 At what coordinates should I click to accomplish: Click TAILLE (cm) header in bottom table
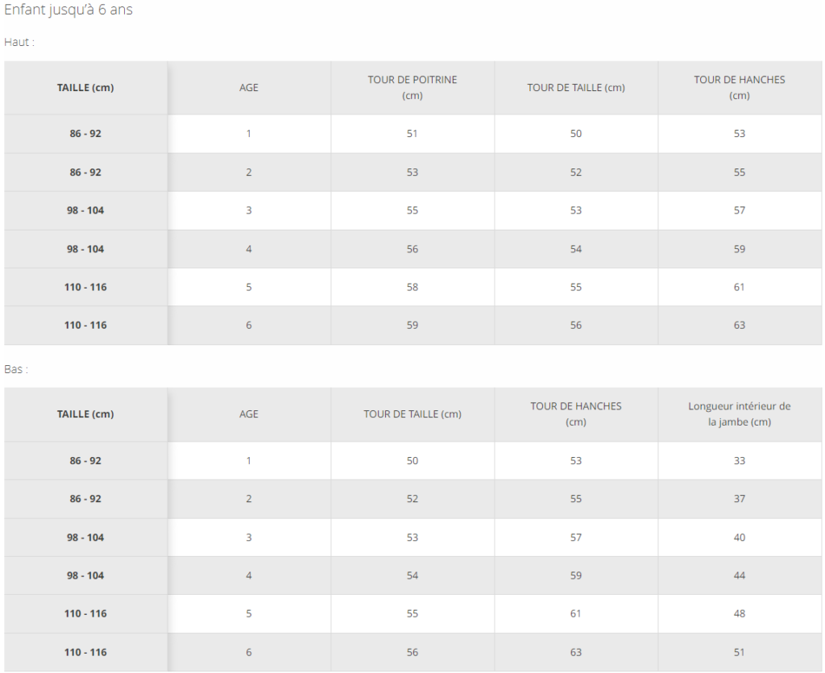tap(85, 414)
